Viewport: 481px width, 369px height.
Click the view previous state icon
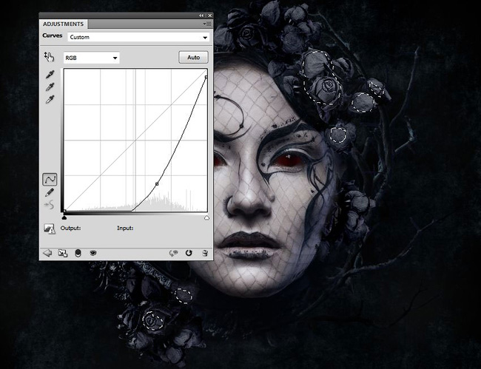[173, 253]
